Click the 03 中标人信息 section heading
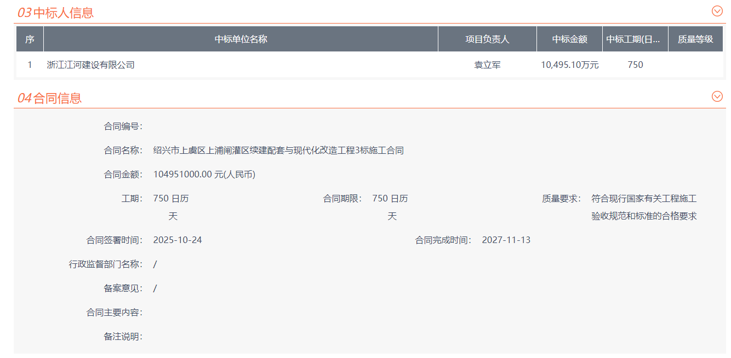 coord(55,13)
